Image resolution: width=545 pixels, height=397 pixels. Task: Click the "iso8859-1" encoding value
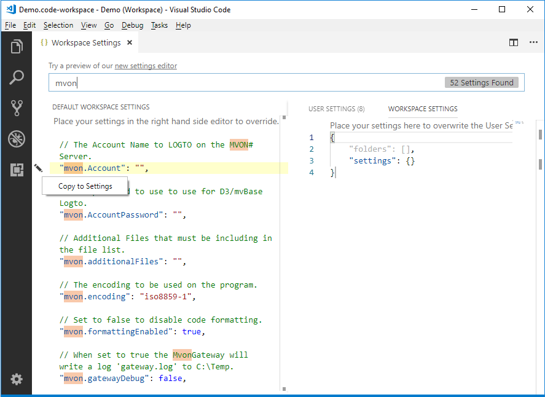coord(165,297)
